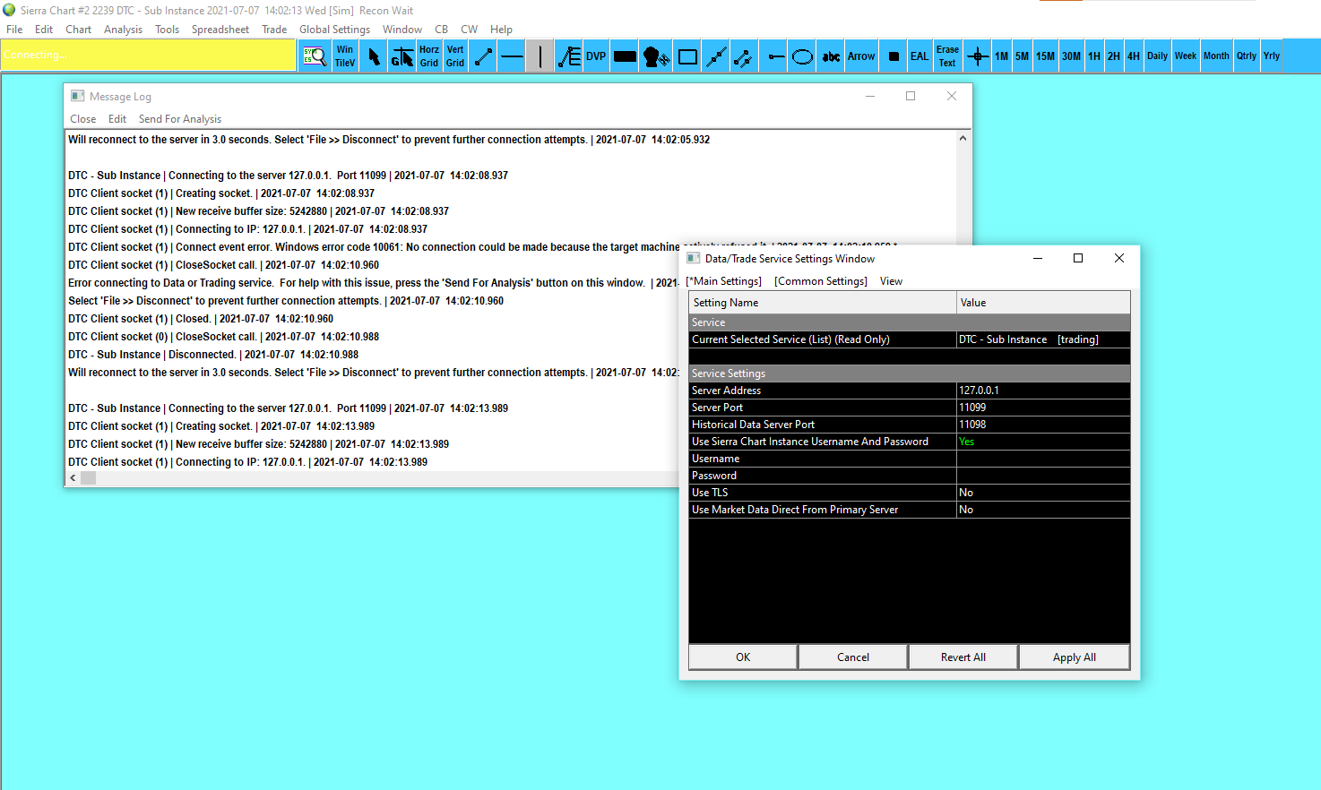Switch to the Yrly timeframe

pyautogui.click(x=1272, y=56)
